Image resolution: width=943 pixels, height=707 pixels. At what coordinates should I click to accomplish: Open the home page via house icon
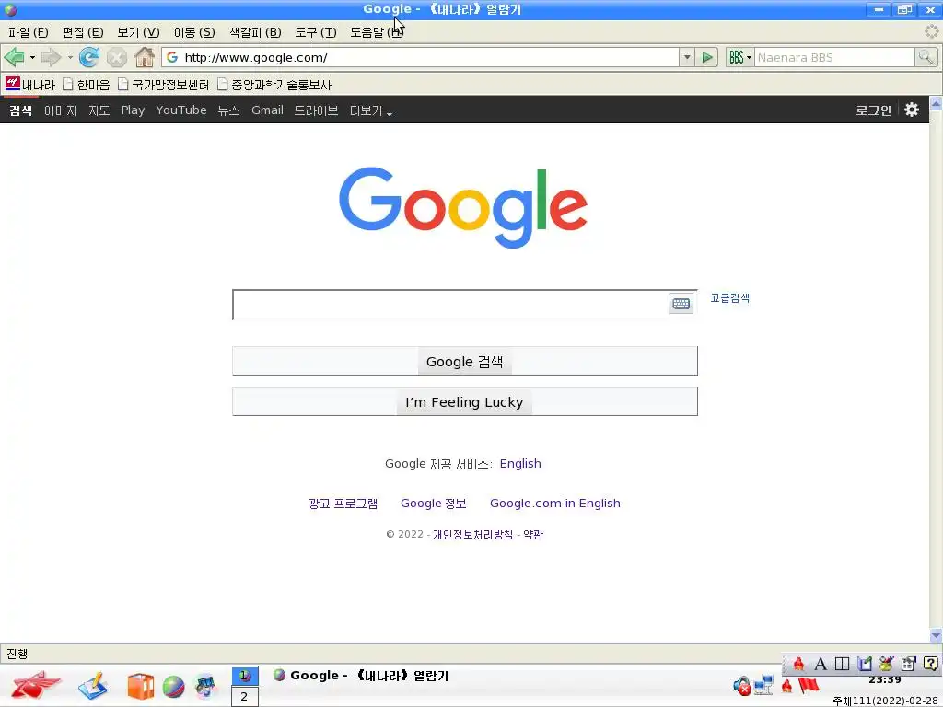tap(145, 58)
